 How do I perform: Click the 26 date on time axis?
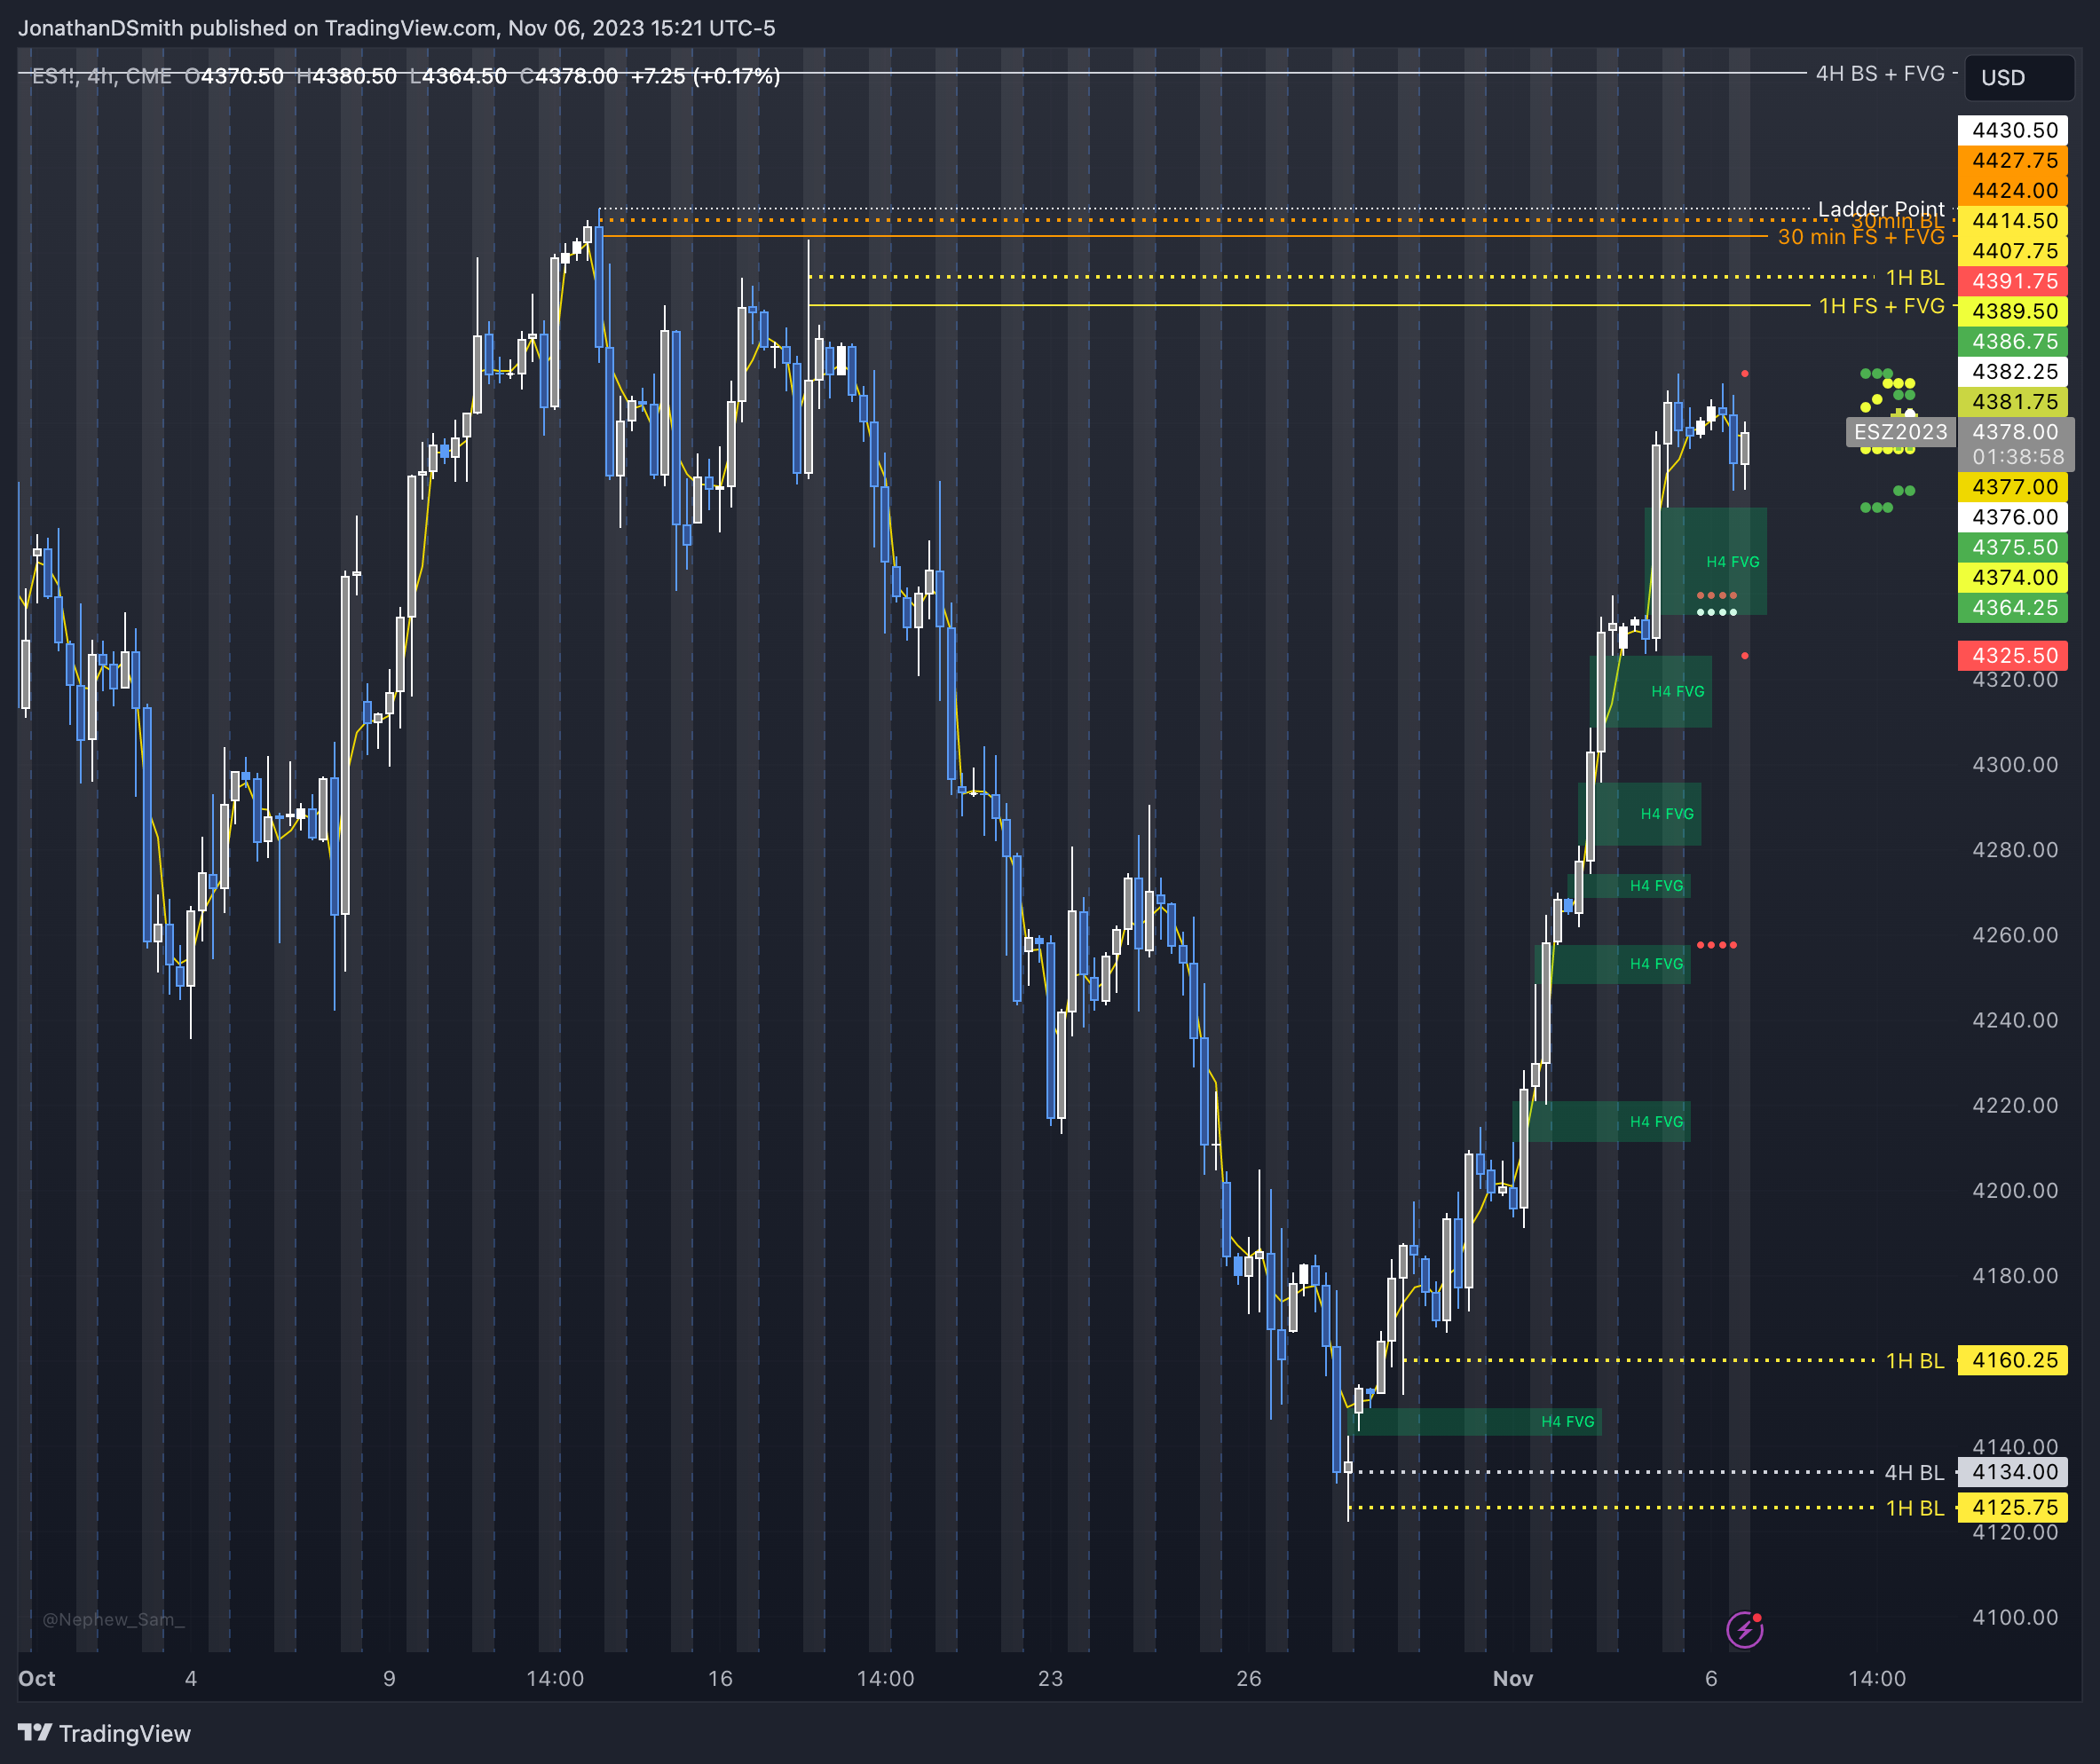1248,1679
